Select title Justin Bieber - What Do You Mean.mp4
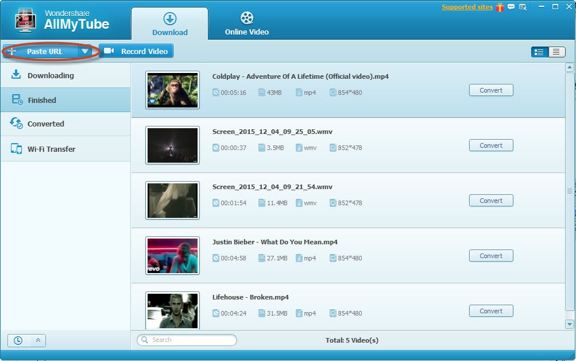 tap(275, 242)
